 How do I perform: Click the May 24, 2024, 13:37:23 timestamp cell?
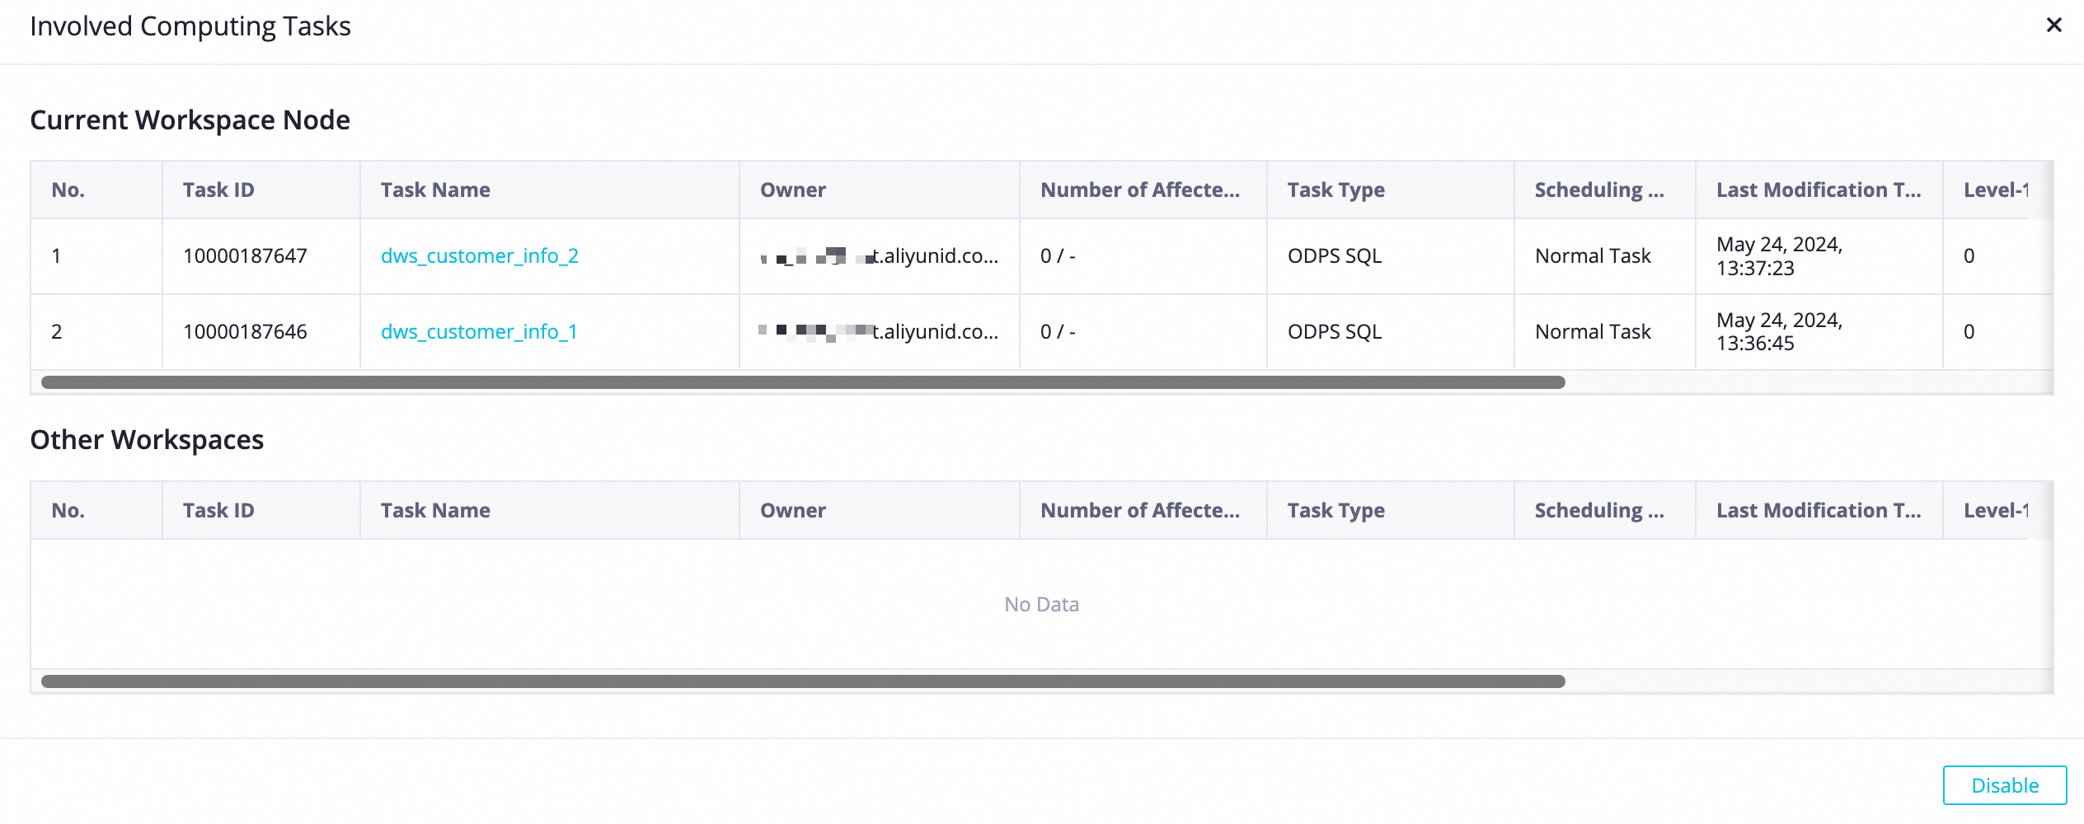point(1779,256)
